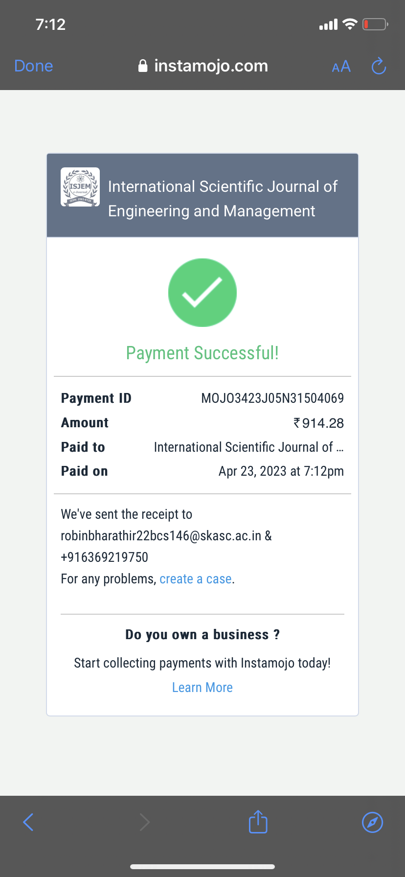
Task: Tap the forward chevron in toolbar
Action: 144,822
